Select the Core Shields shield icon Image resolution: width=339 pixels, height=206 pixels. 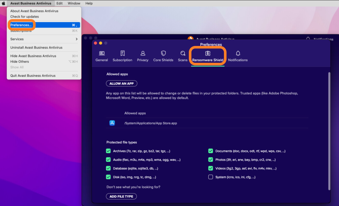click(x=163, y=53)
